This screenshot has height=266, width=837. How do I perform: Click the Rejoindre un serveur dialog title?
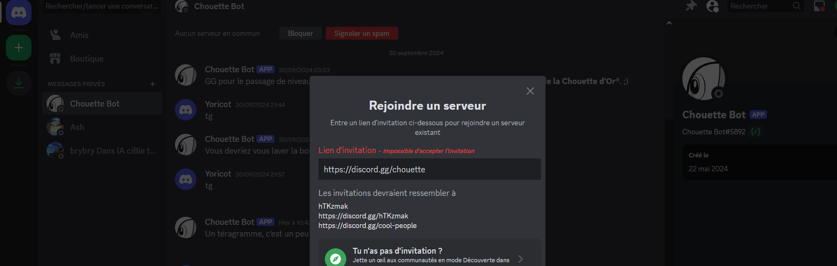(x=428, y=105)
